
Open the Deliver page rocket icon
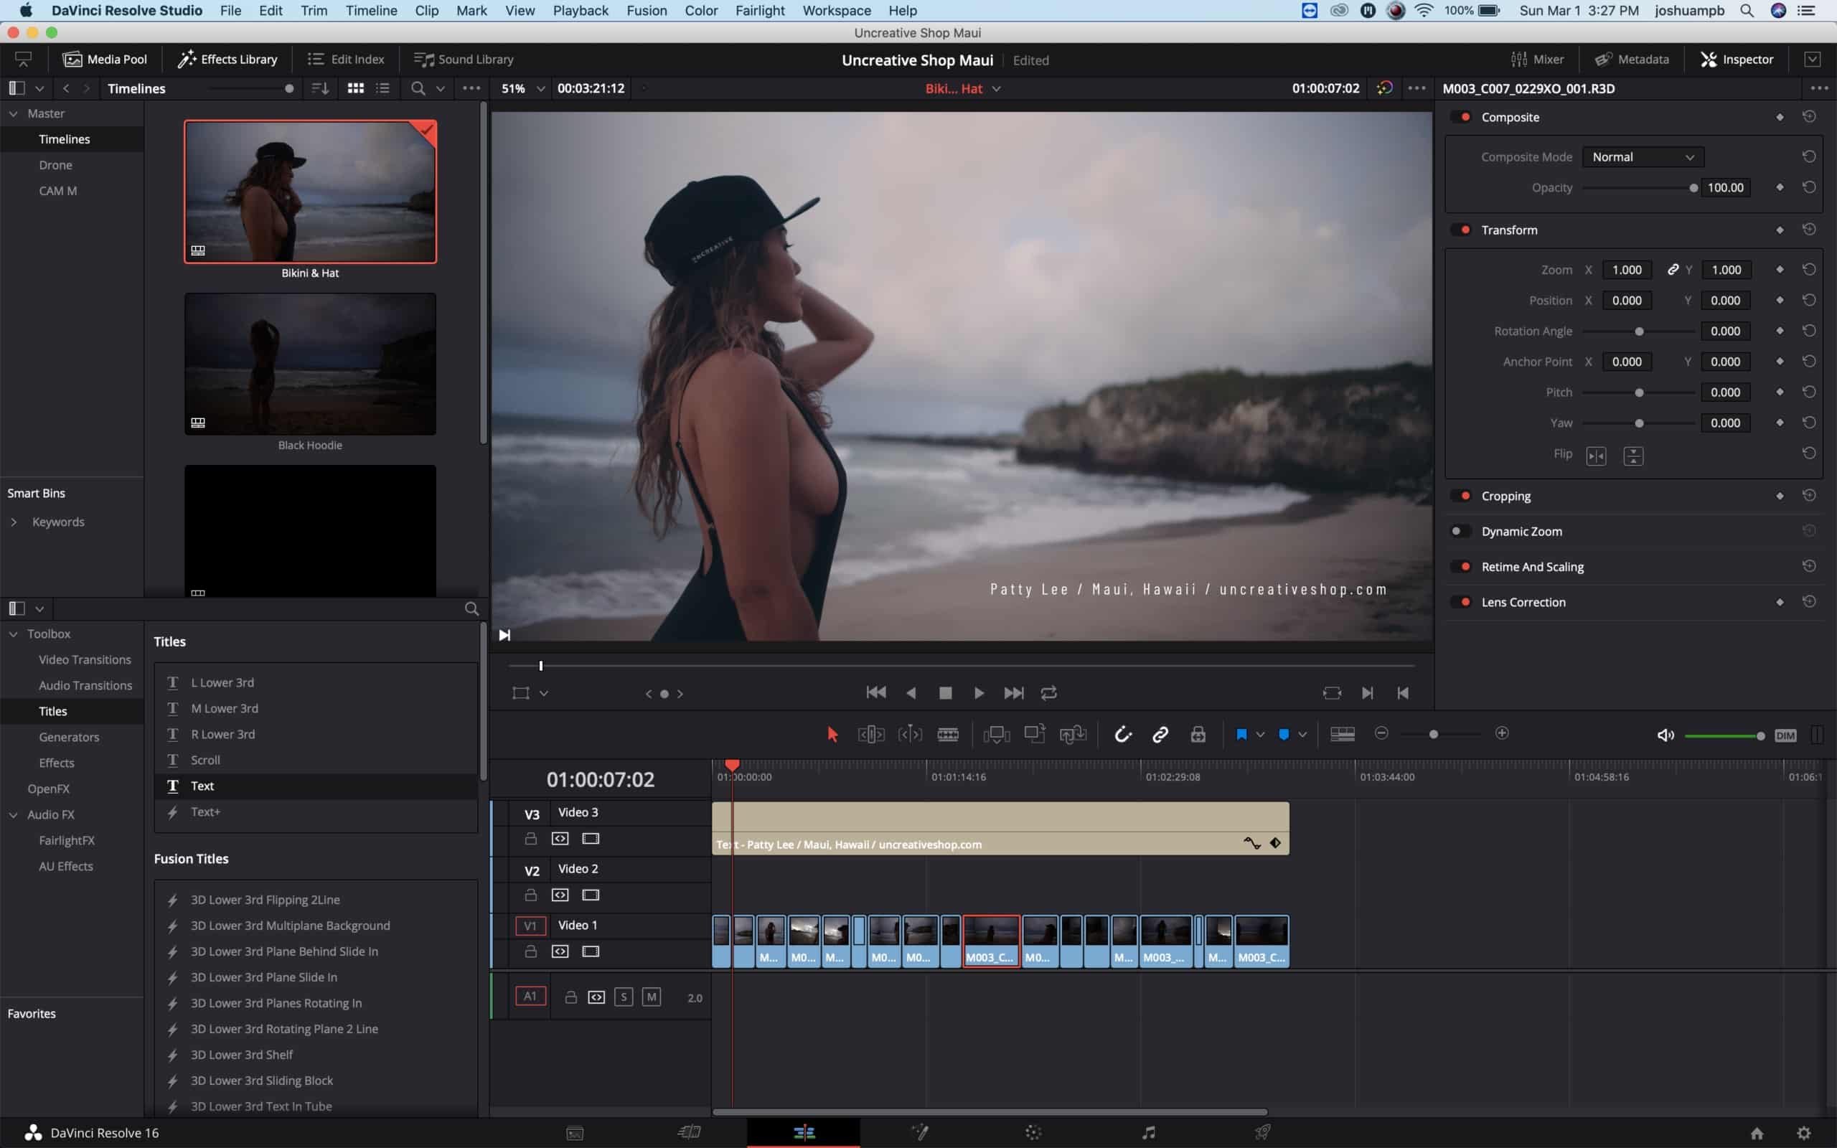(x=1262, y=1132)
